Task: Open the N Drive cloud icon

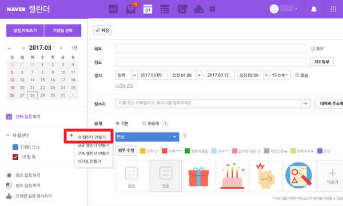Action: pos(199,9)
